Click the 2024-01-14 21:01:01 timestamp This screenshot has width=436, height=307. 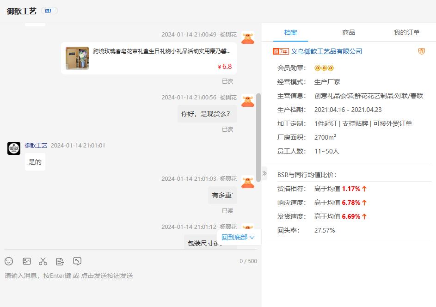(x=78, y=146)
